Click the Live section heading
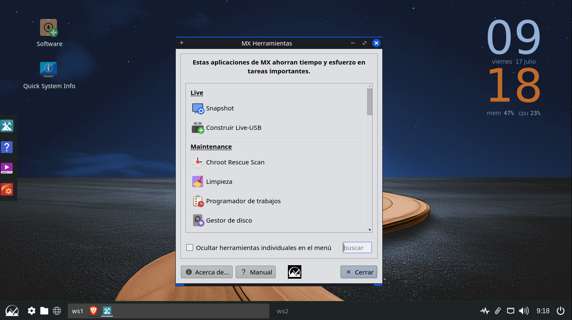 (197, 93)
